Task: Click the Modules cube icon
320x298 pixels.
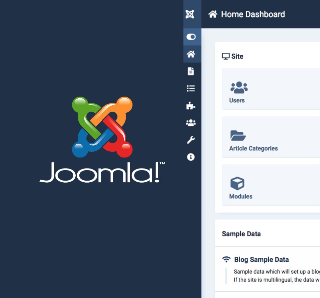Action: (x=237, y=183)
